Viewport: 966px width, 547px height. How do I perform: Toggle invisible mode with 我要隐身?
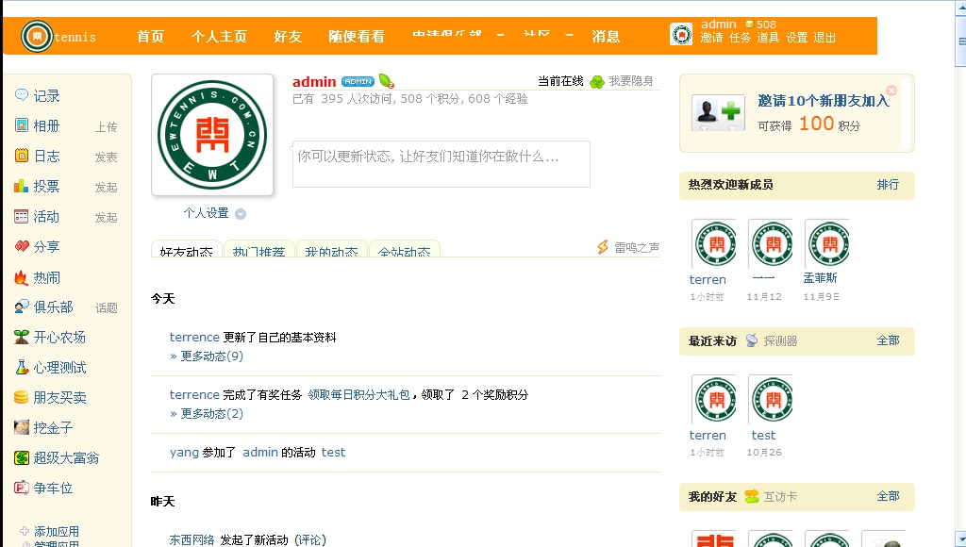point(631,81)
